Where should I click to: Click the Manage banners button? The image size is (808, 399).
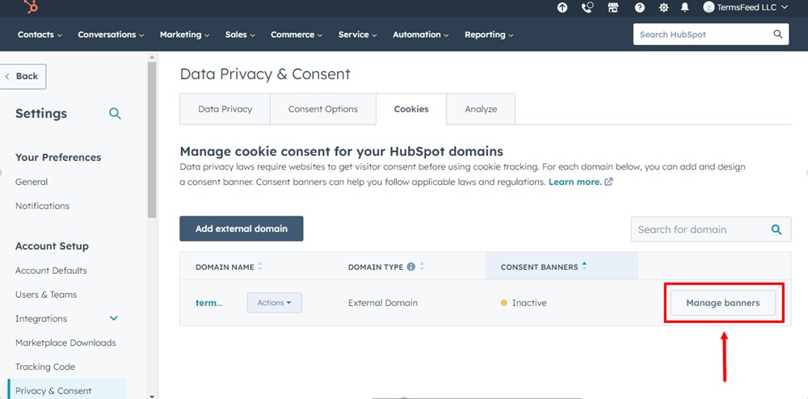(x=722, y=303)
